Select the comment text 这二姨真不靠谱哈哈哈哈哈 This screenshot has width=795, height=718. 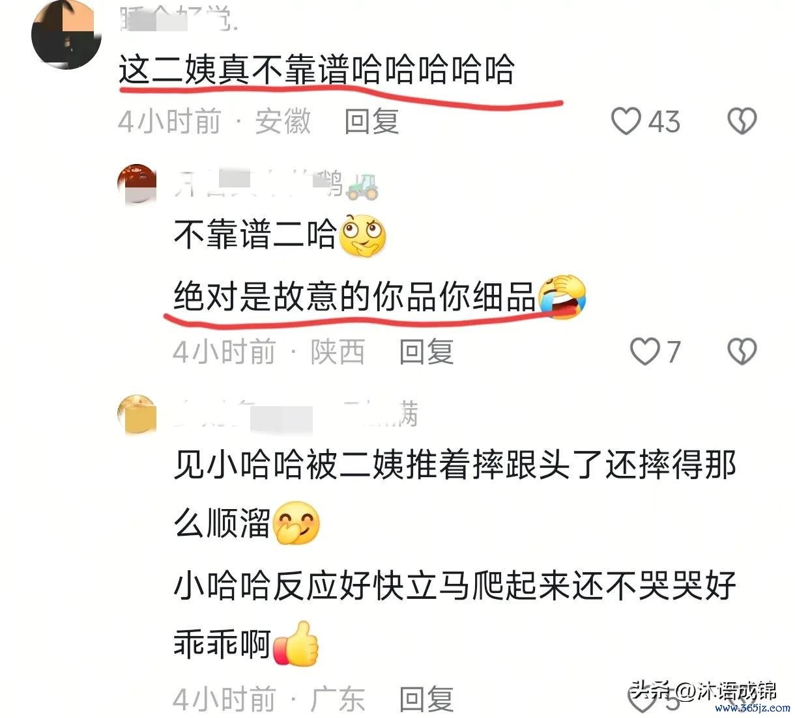(x=317, y=70)
